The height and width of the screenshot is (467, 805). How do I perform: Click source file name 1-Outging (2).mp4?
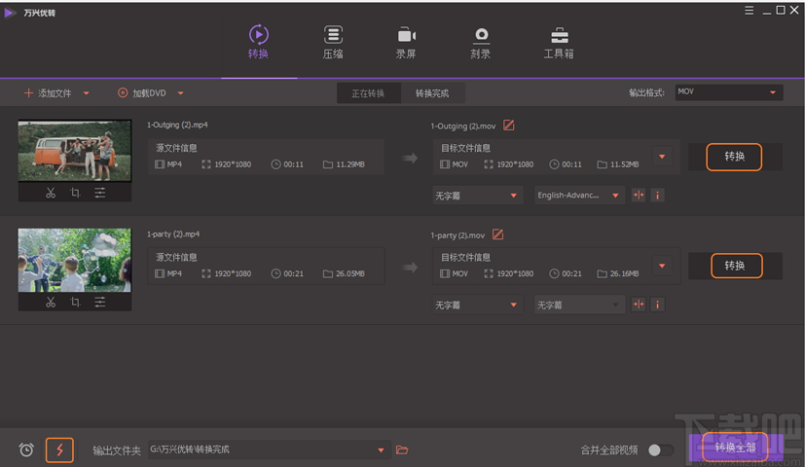point(177,125)
